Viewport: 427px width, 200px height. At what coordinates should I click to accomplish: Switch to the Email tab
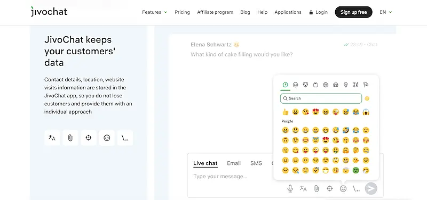(234, 163)
